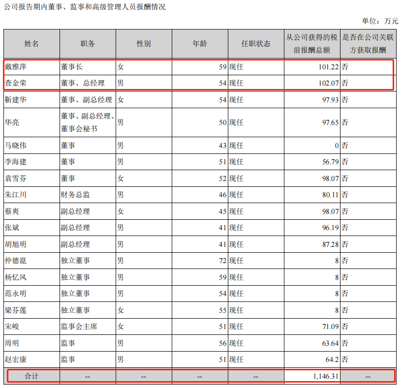Click the name 张斌
Screen dimensions: 402x388
[x=12, y=228]
